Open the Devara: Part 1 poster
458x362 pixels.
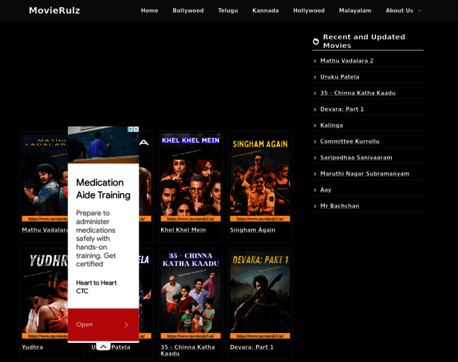point(260,295)
